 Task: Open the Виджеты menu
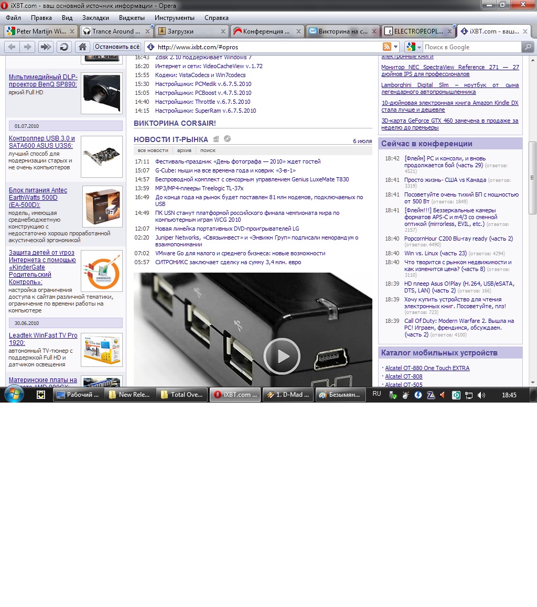pyautogui.click(x=132, y=18)
